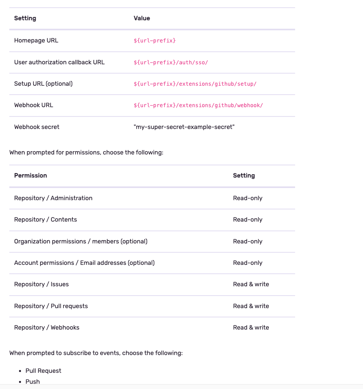363x389 pixels.
Task: Click the Homepage URL setting label
Action: (x=36, y=40)
